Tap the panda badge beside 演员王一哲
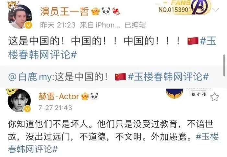 click(x=106, y=11)
